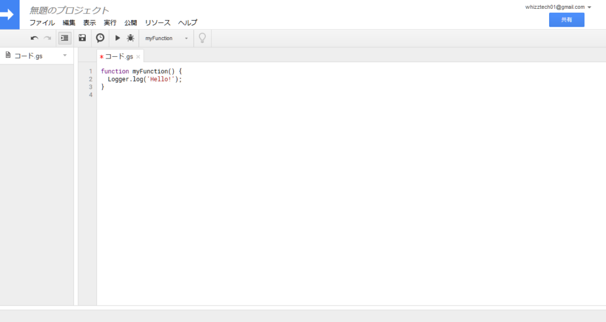
Task: Open the 実行 menu
Action: point(110,22)
